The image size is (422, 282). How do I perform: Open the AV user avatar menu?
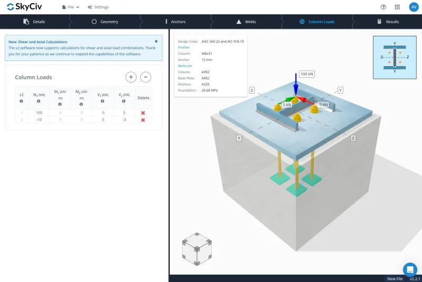413,7
